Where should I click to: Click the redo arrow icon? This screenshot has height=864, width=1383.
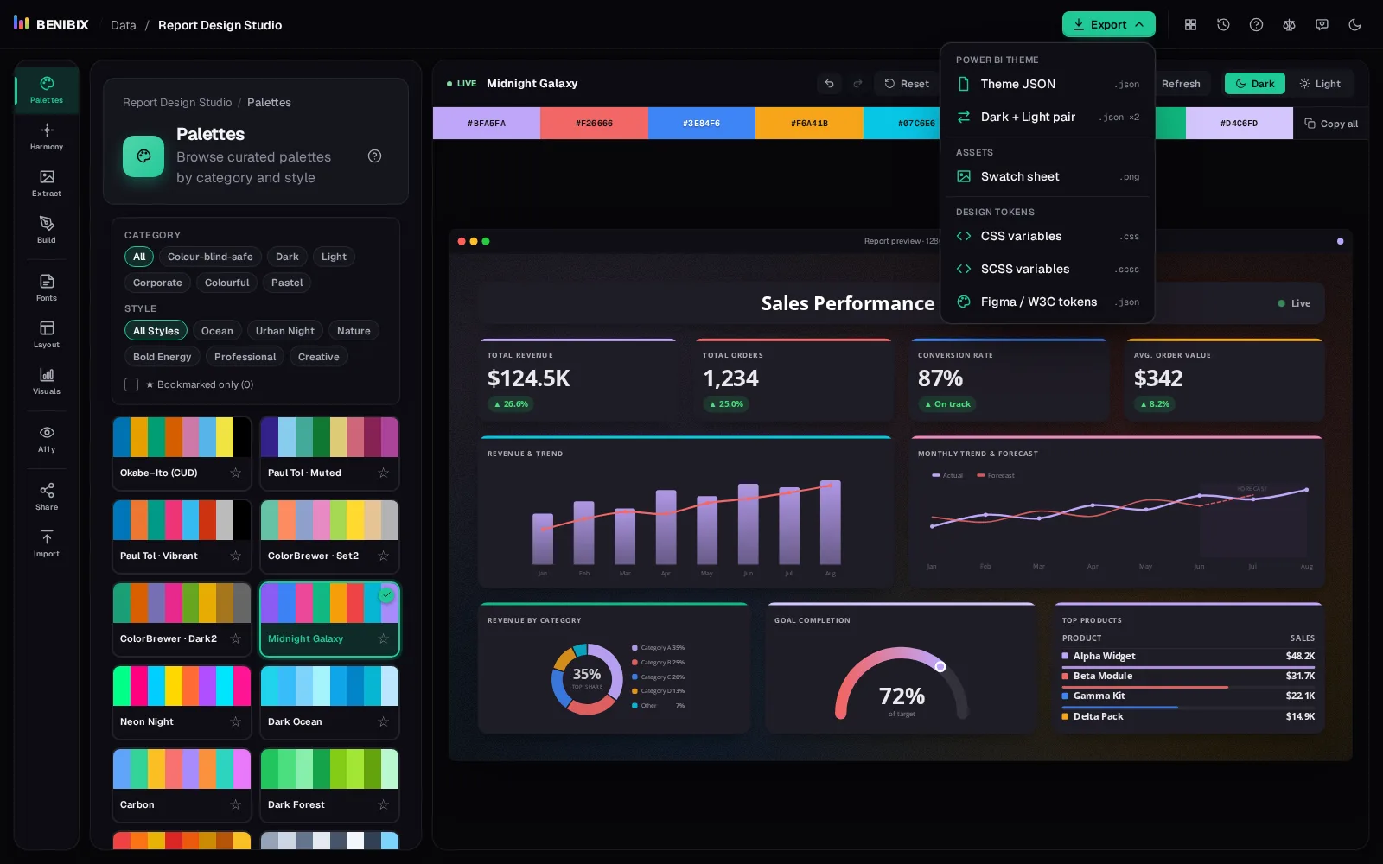pos(857,84)
